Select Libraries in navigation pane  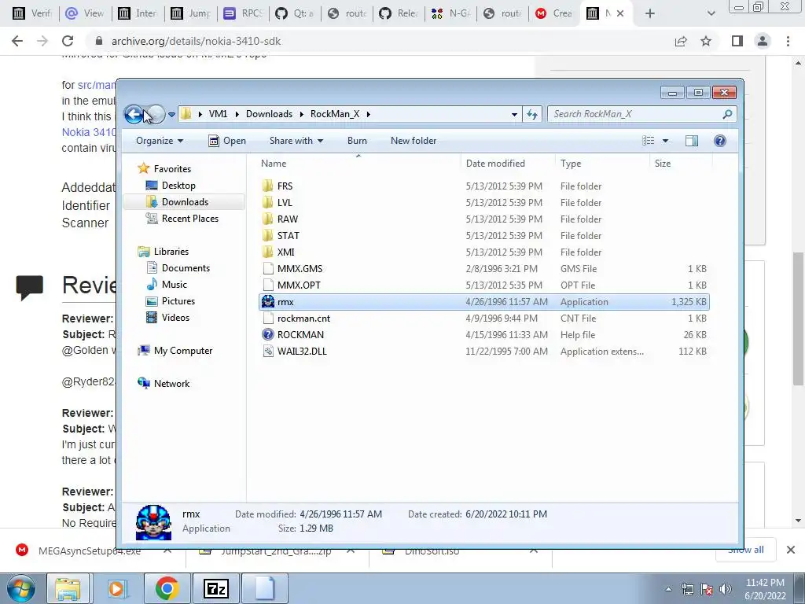164,251
